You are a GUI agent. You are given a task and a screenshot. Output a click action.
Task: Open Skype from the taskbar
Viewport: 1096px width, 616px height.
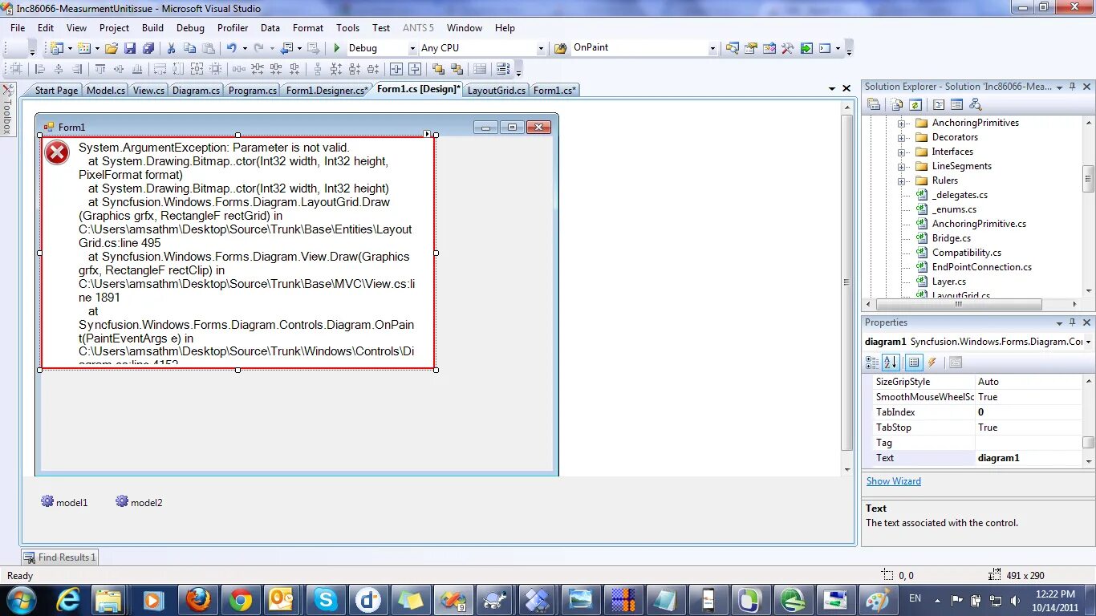pyautogui.click(x=325, y=599)
